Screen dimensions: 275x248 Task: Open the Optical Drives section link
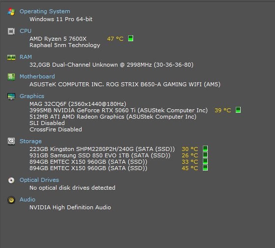pyautogui.click(x=39, y=180)
